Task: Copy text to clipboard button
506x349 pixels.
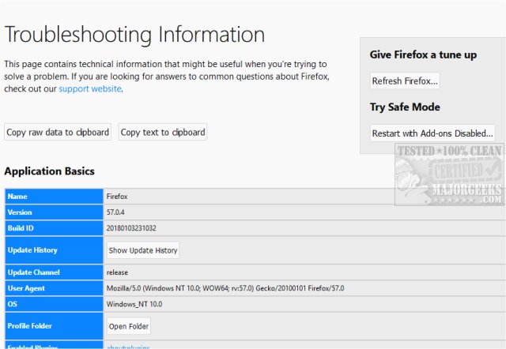Action: [x=163, y=132]
